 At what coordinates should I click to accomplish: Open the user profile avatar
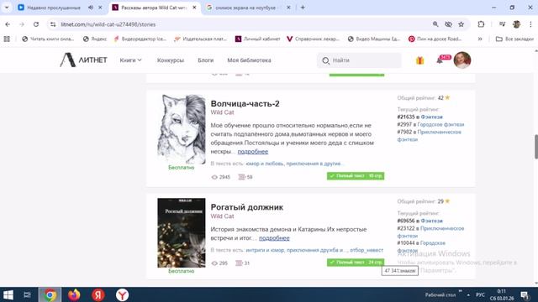(462, 60)
